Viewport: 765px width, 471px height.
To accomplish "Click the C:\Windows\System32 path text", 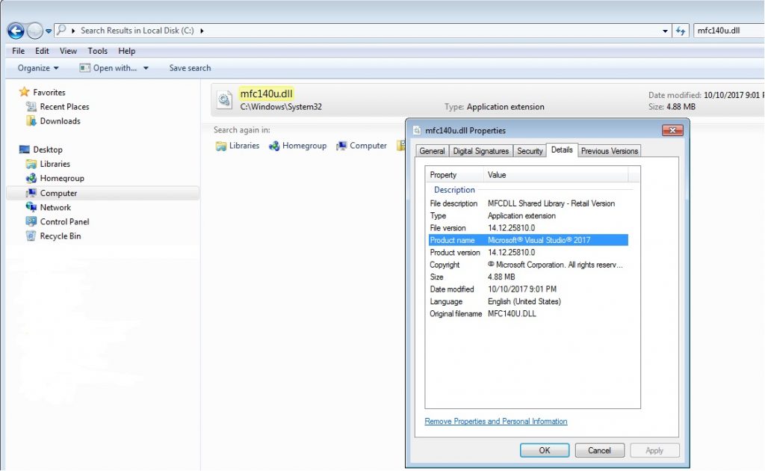I will click(281, 106).
